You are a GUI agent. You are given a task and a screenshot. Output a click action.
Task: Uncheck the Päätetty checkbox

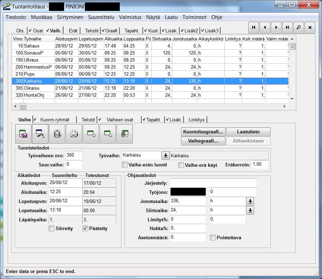[x=85, y=228]
